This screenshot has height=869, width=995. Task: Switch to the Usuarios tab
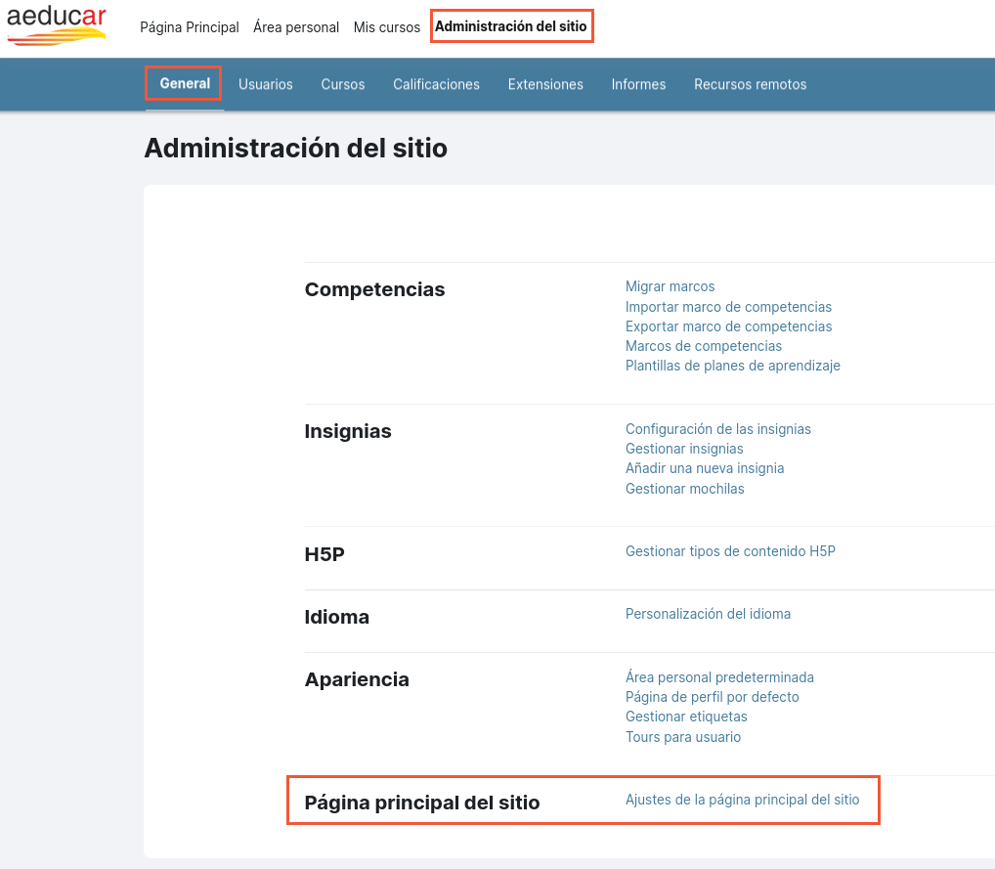(265, 84)
